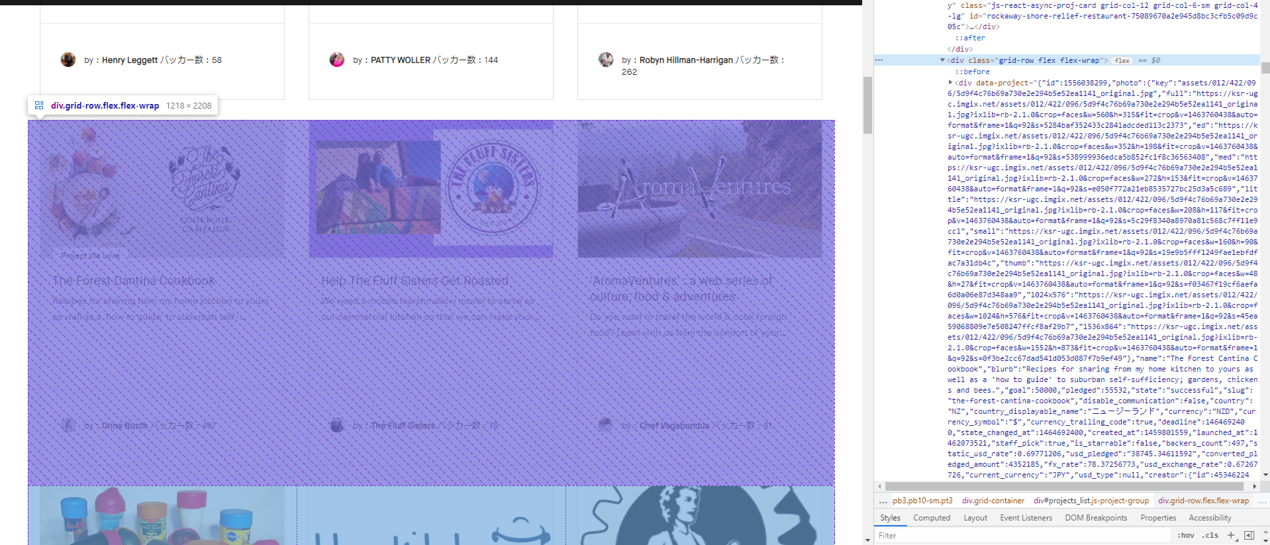The height and width of the screenshot is (545, 1270).
Task: Click the AromaVentures blurb 'Do you want to travel'
Action: click(689, 324)
